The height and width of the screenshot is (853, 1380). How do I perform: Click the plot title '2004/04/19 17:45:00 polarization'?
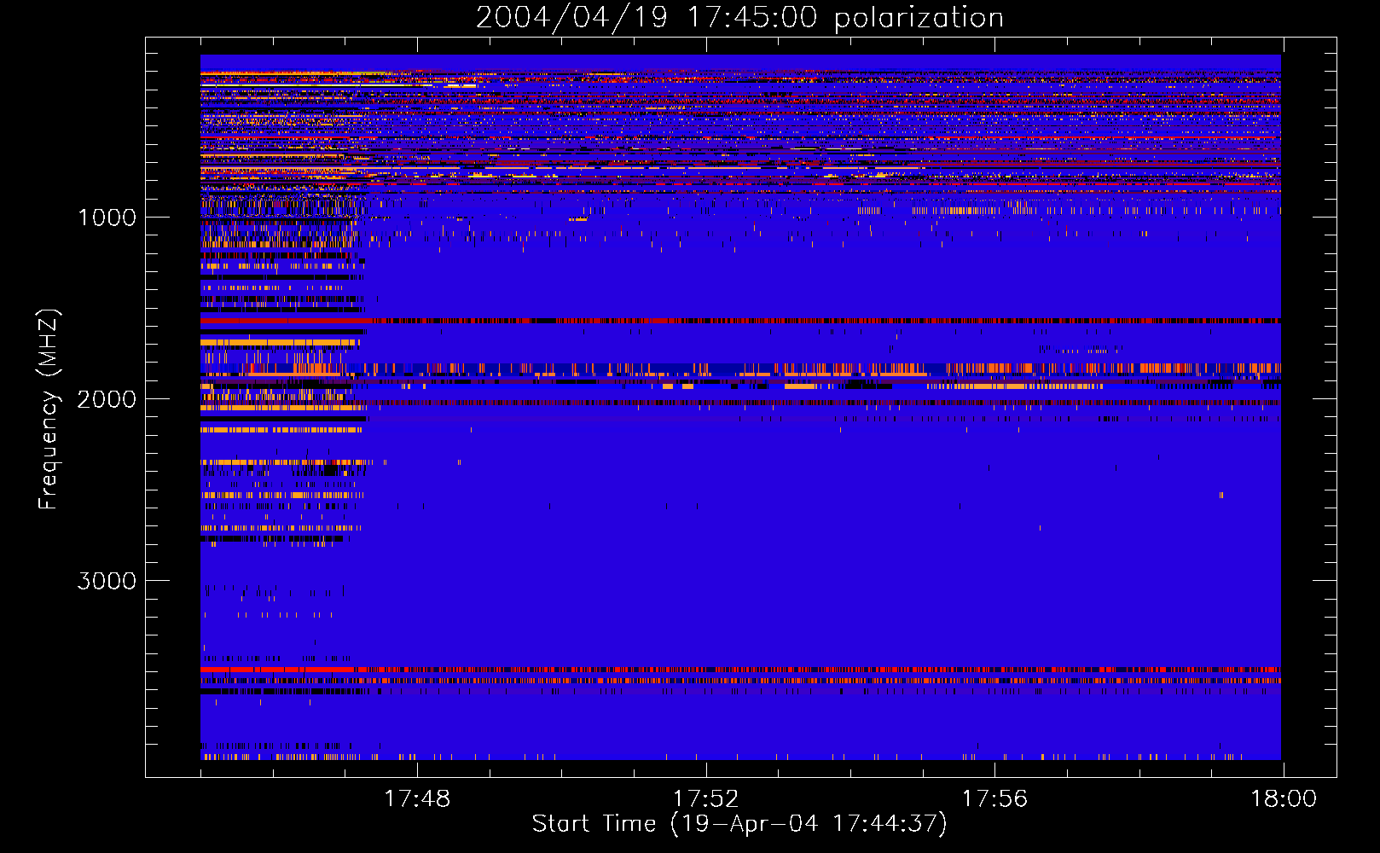[x=739, y=18]
